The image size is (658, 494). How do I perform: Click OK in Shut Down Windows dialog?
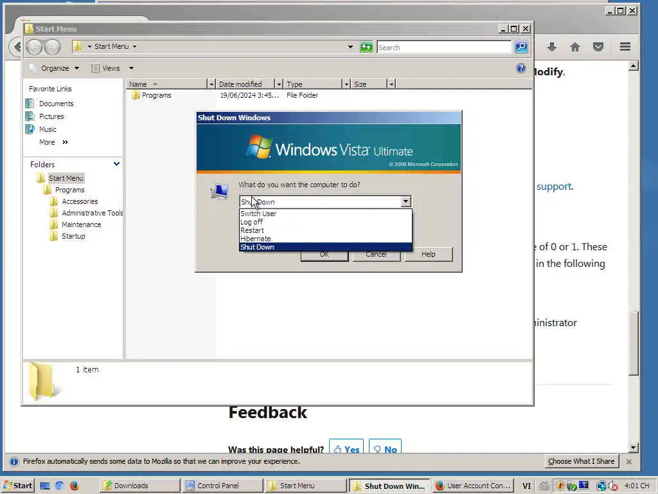coord(324,254)
